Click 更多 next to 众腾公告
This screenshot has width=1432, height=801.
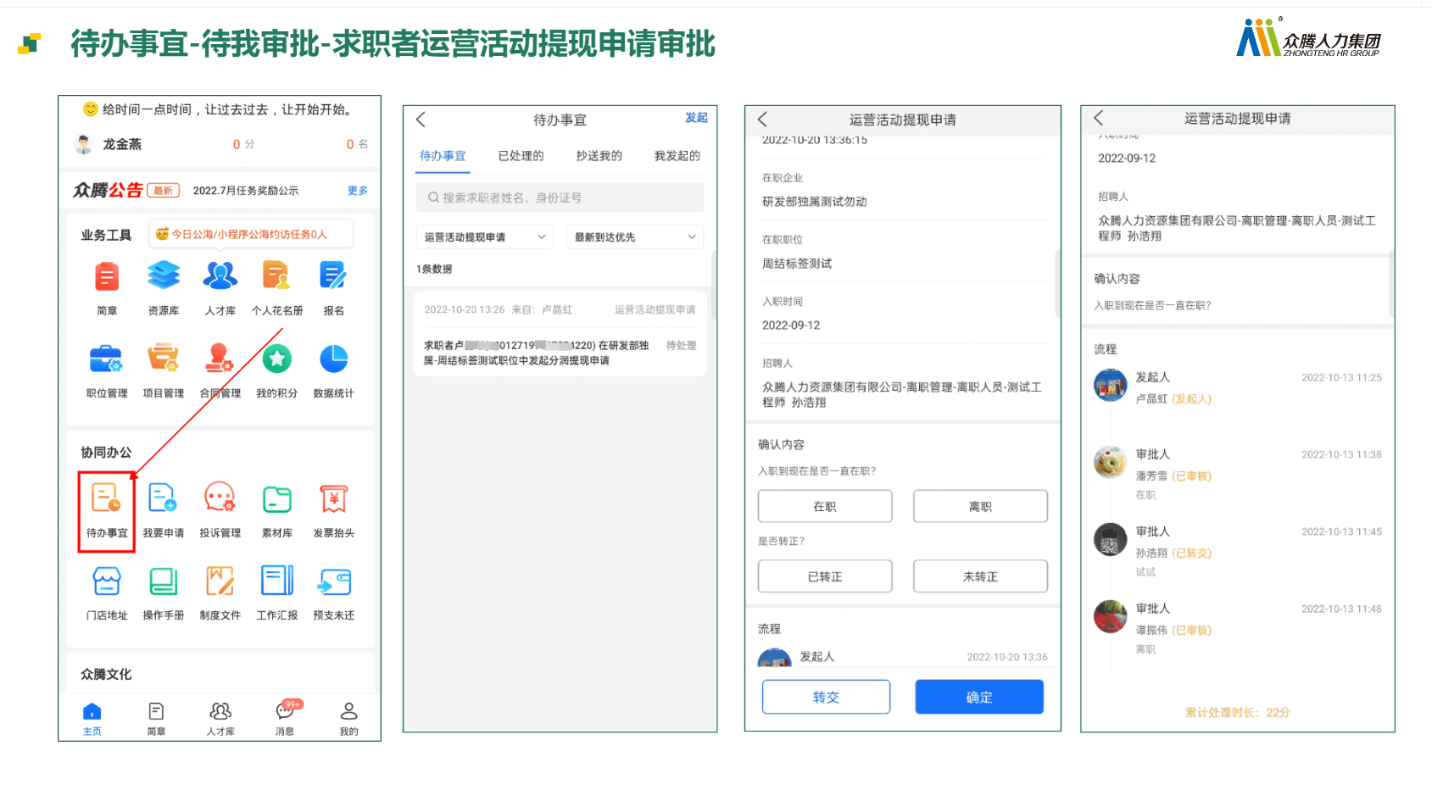[x=358, y=191]
